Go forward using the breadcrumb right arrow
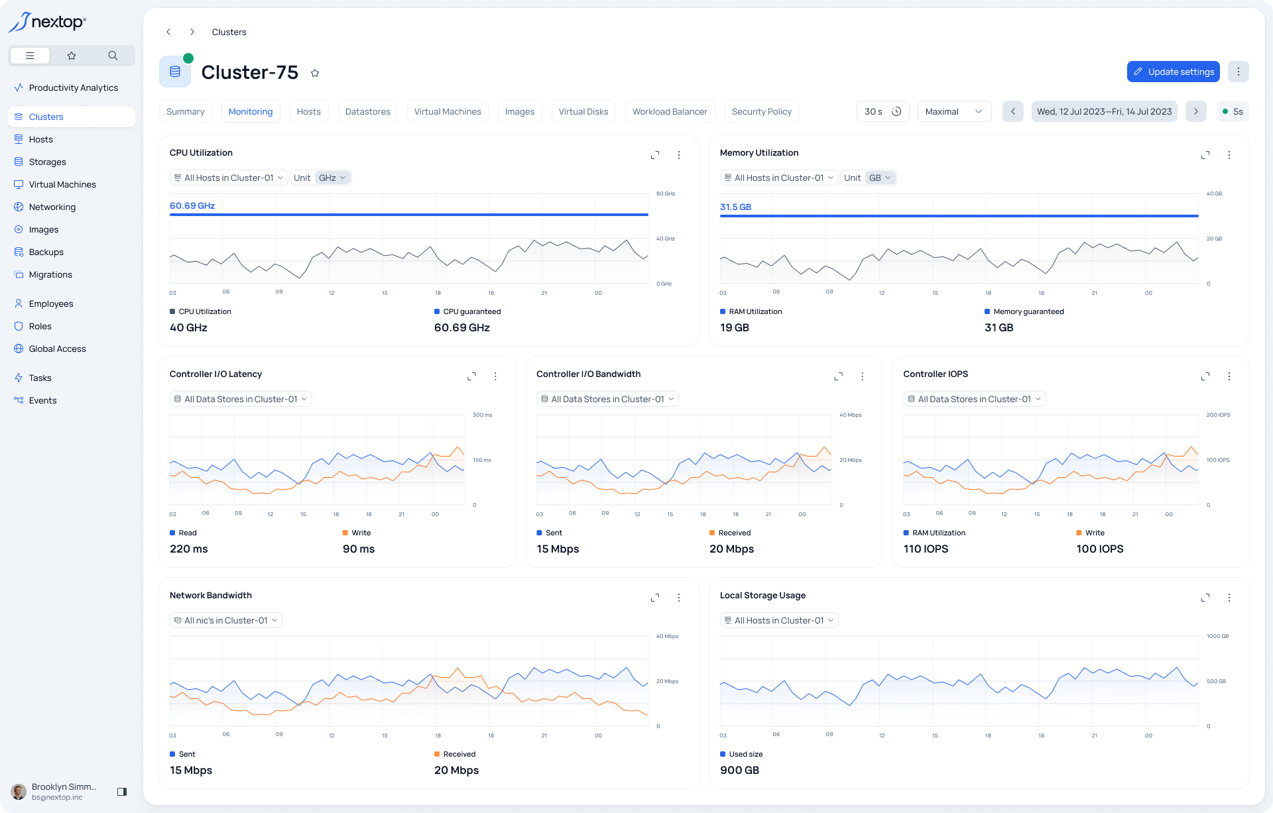Screen dimensions: 1273x813 tap(192, 32)
